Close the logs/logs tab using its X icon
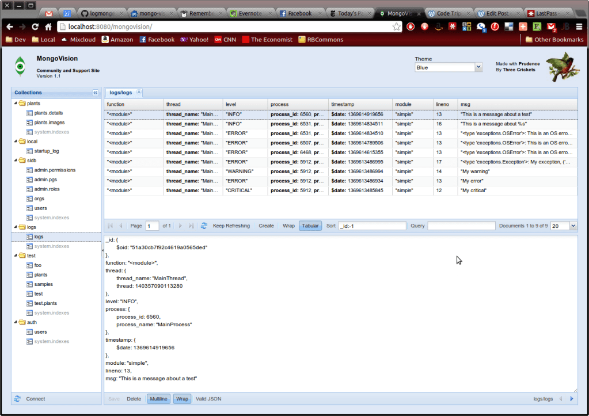Image resolution: width=589 pixels, height=416 pixels. (x=139, y=92)
